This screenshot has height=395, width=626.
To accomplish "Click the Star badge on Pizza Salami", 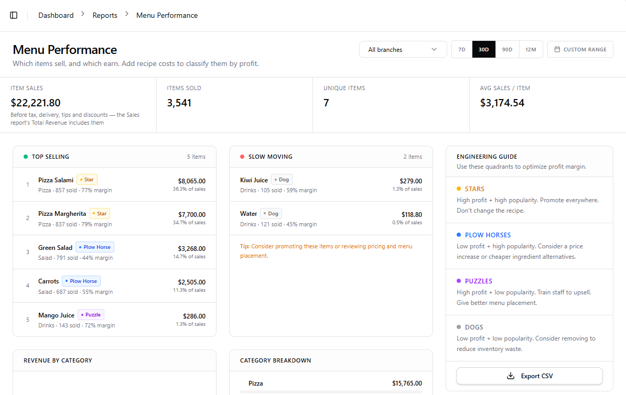I will pyautogui.click(x=87, y=180).
